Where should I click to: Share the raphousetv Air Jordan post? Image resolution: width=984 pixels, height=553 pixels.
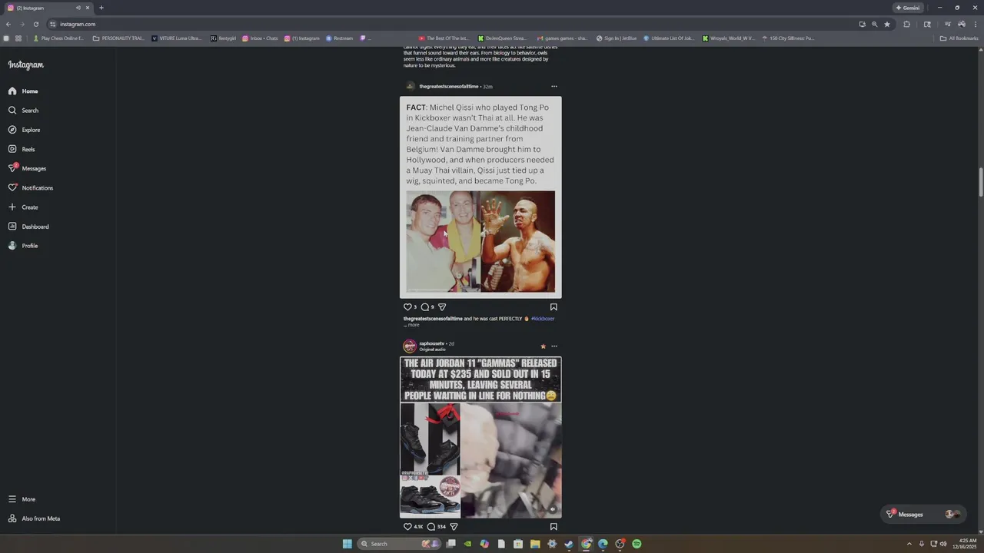[x=454, y=527]
